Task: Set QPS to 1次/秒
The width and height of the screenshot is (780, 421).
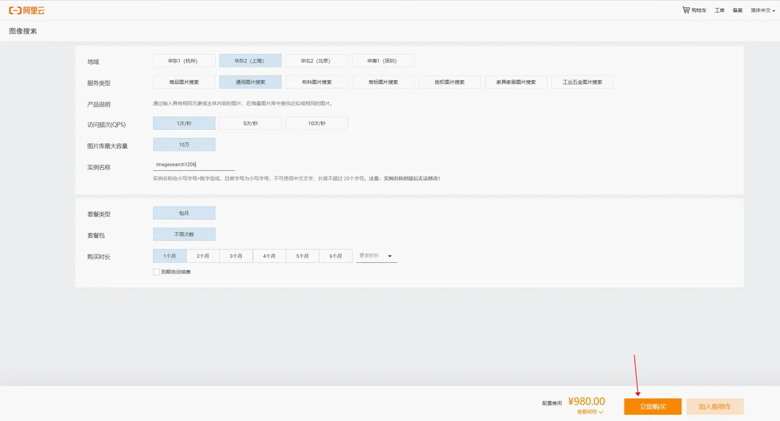Action: 184,123
